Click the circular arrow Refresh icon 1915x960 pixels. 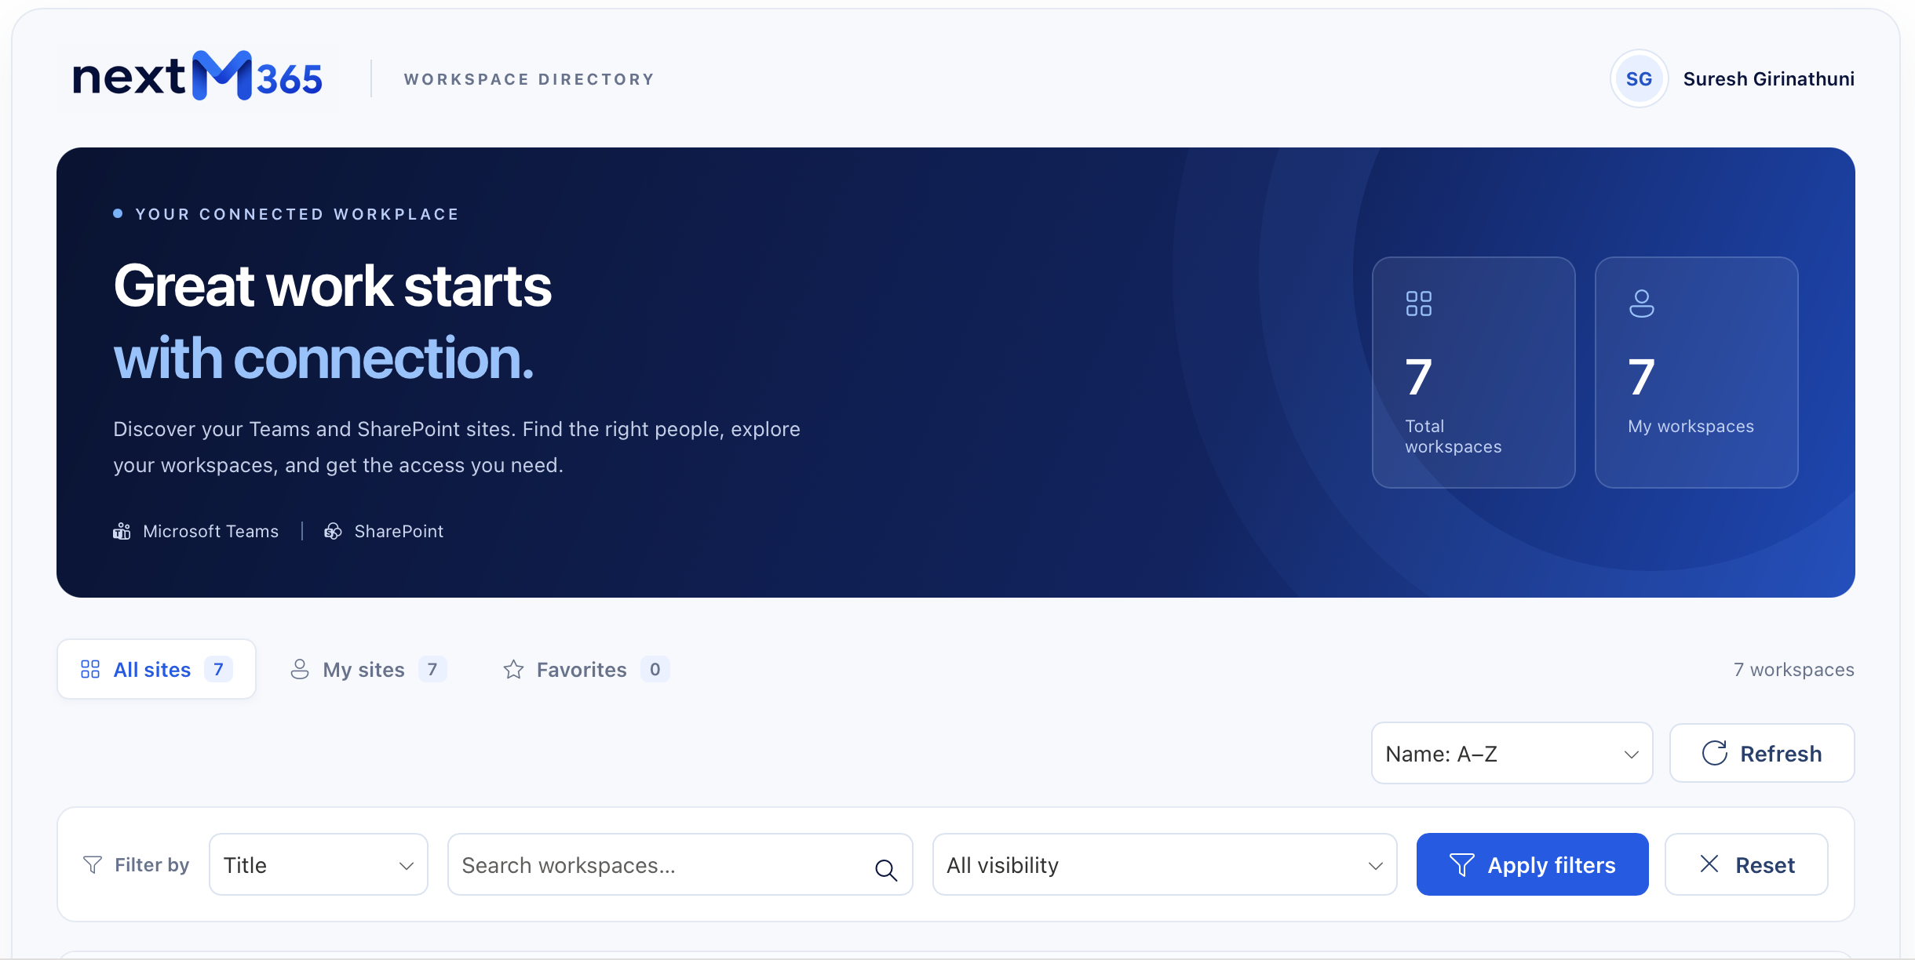(x=1715, y=753)
